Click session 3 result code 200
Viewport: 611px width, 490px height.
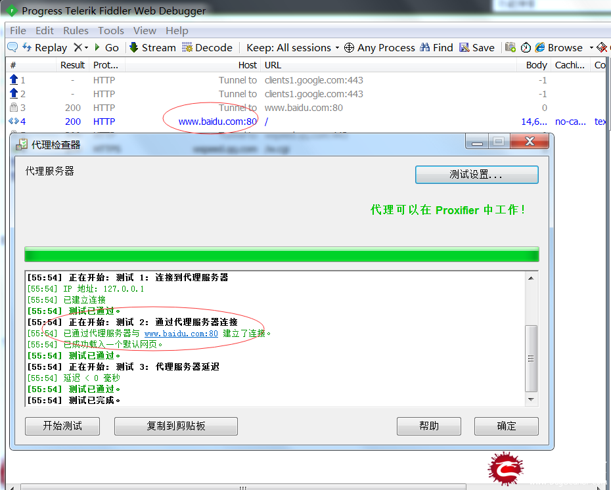73,108
